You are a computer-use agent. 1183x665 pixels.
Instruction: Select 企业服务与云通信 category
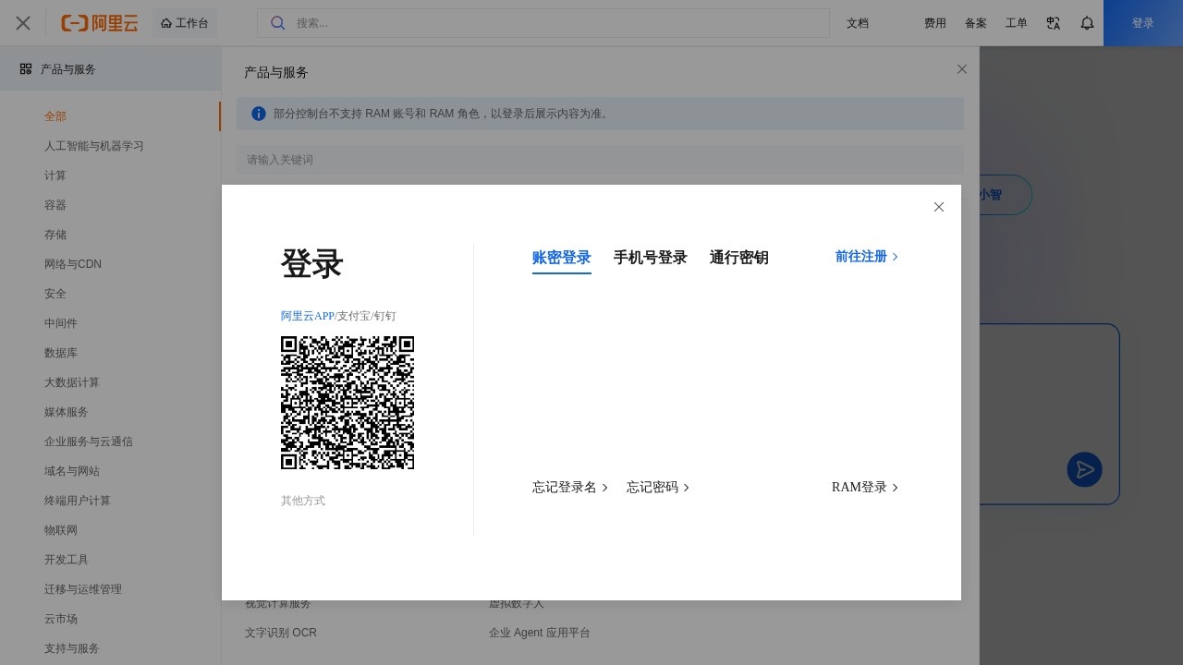(89, 441)
